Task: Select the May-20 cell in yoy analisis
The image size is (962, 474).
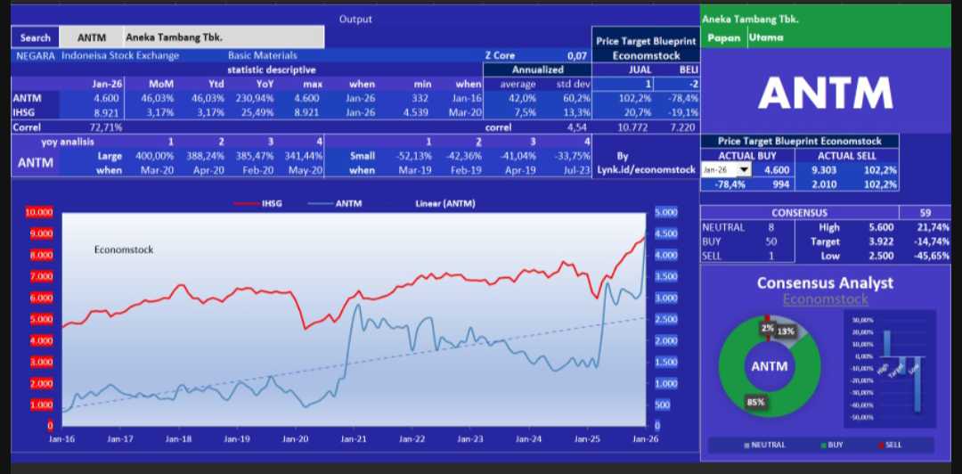Action: coord(305,170)
